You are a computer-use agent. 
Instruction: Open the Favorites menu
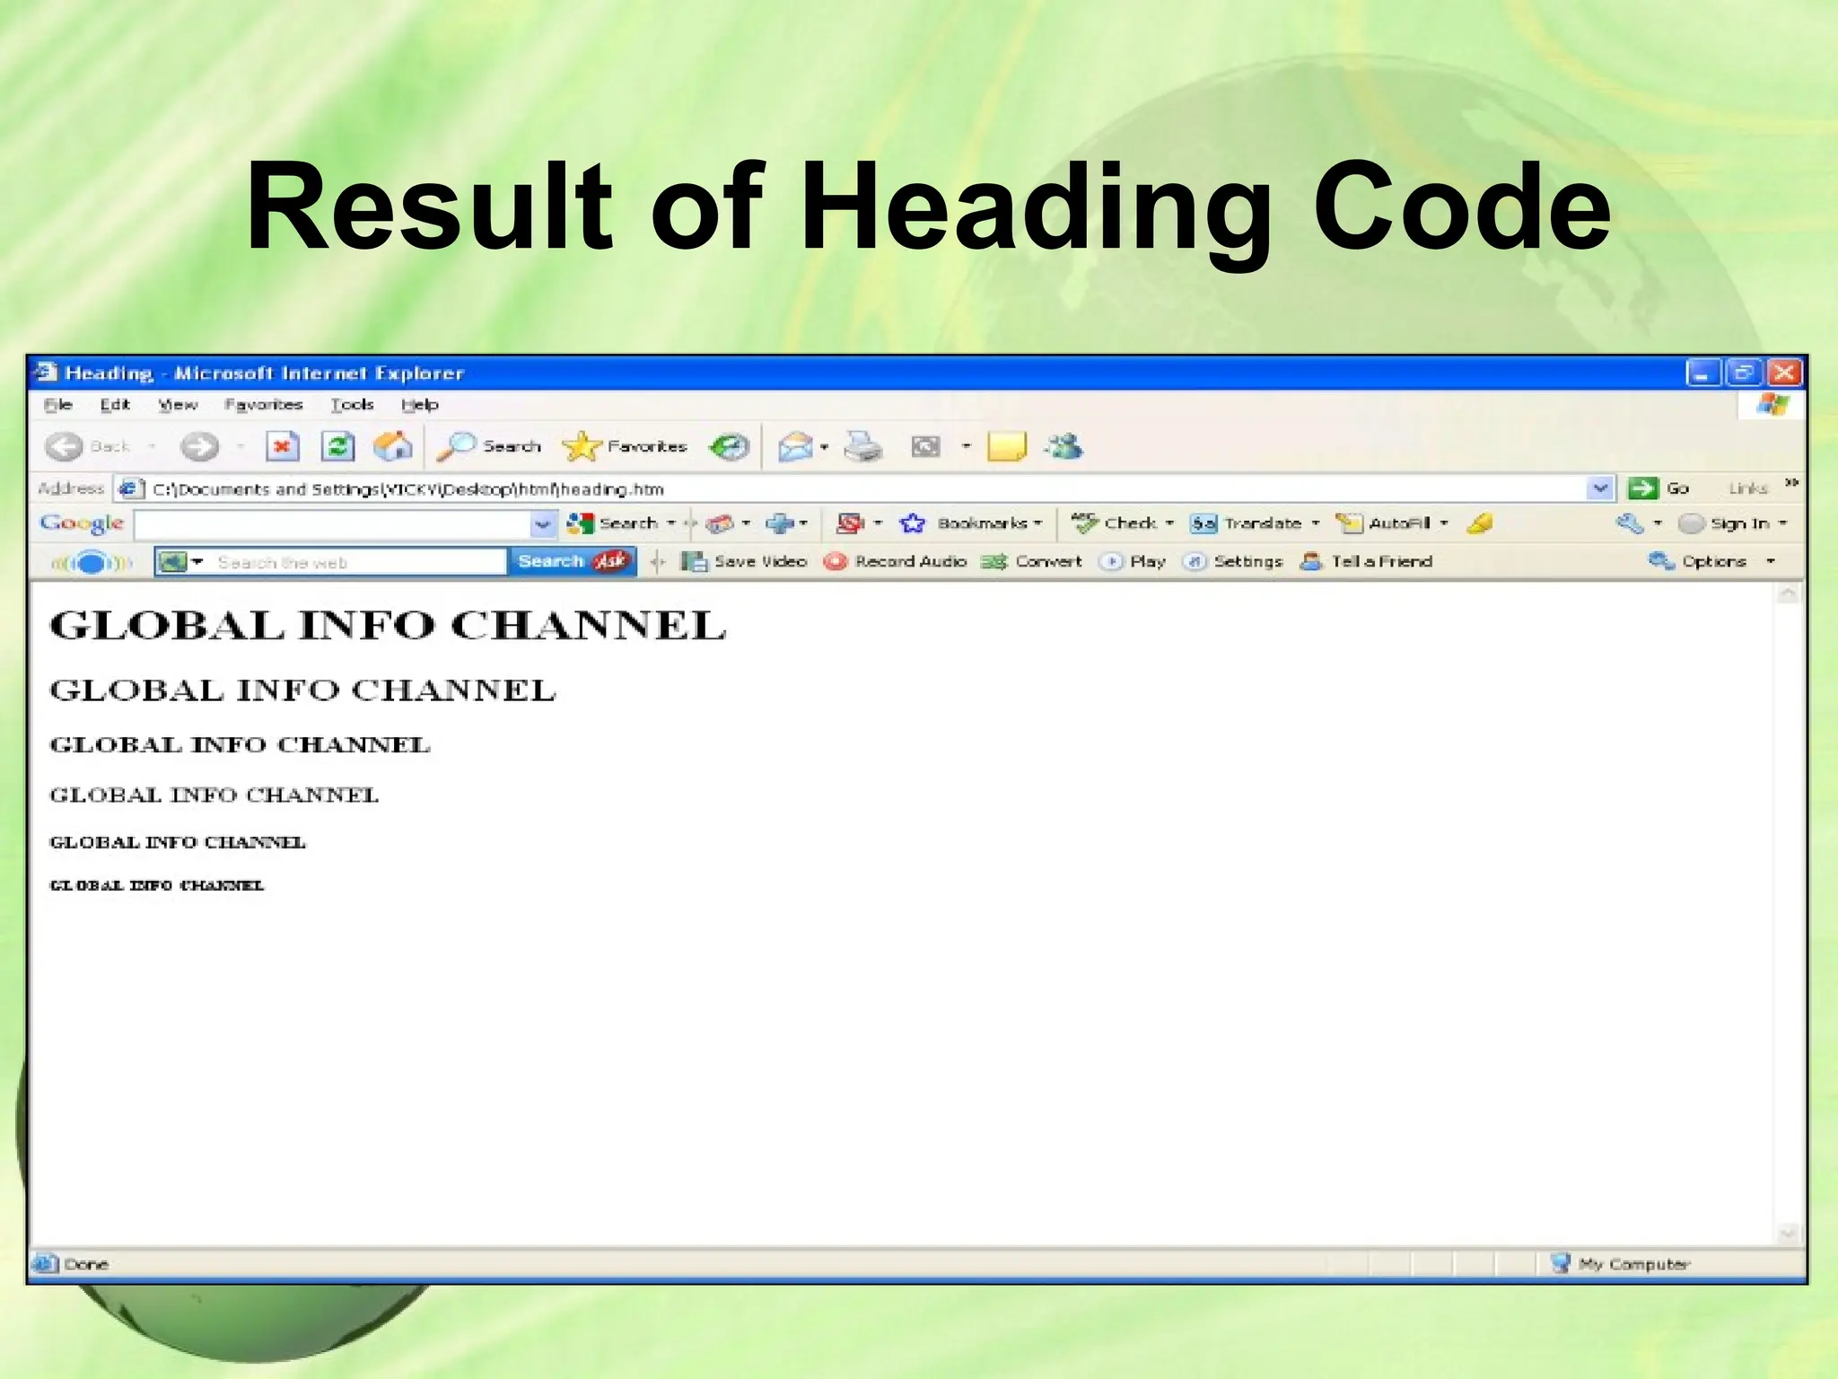pos(263,405)
